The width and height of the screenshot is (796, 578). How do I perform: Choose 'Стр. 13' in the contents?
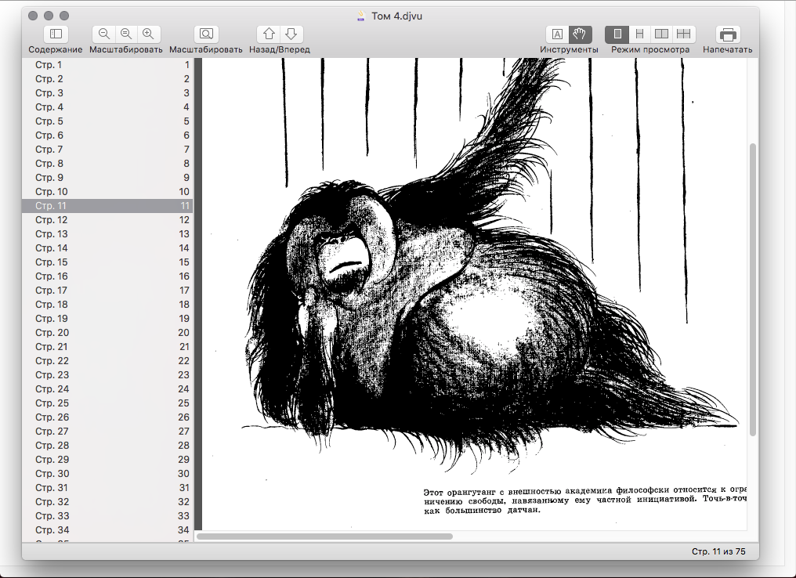click(107, 234)
